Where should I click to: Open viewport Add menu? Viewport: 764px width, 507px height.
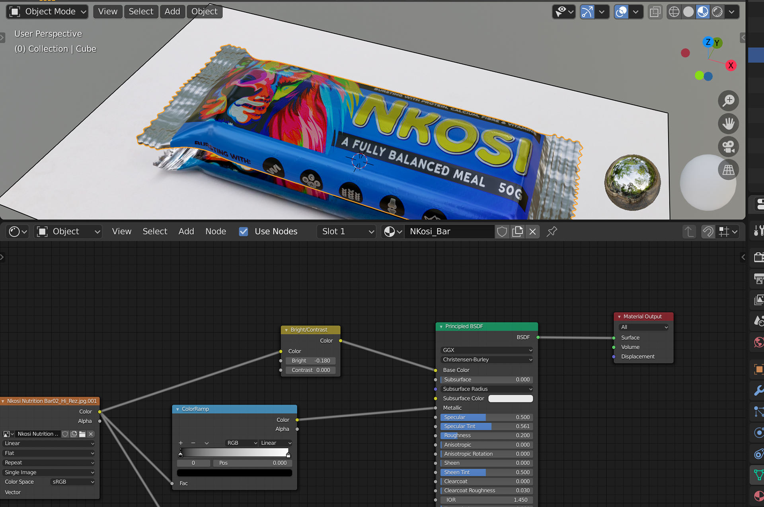(x=172, y=12)
